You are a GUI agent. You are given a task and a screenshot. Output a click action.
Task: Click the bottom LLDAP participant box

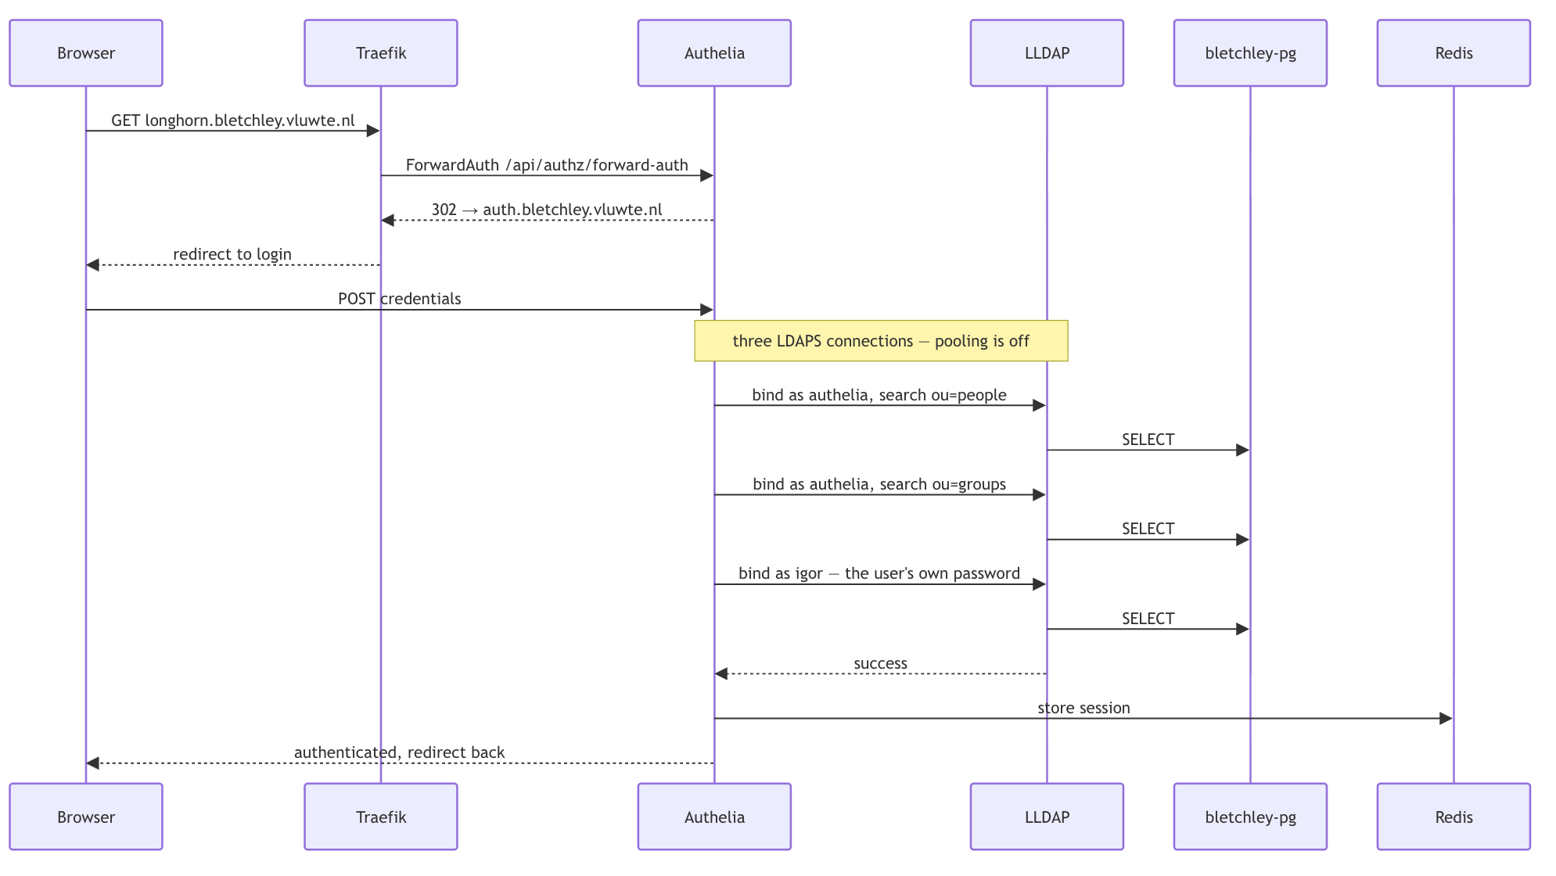click(1047, 817)
